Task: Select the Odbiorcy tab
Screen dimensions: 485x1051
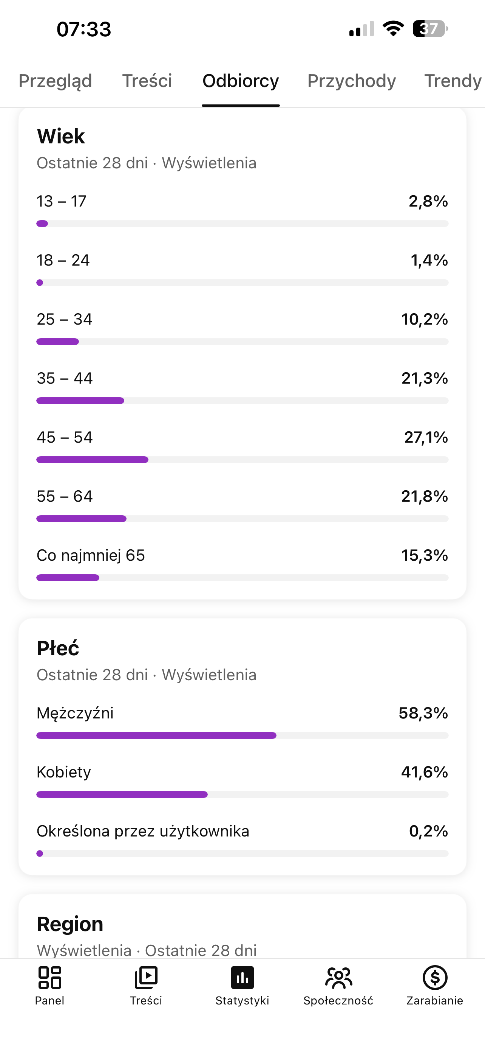Action: 241,80
